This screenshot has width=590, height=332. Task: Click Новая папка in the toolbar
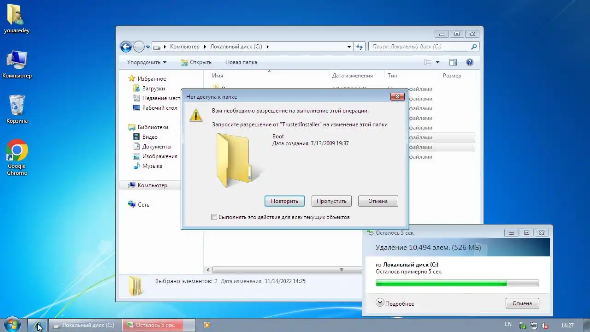[241, 62]
